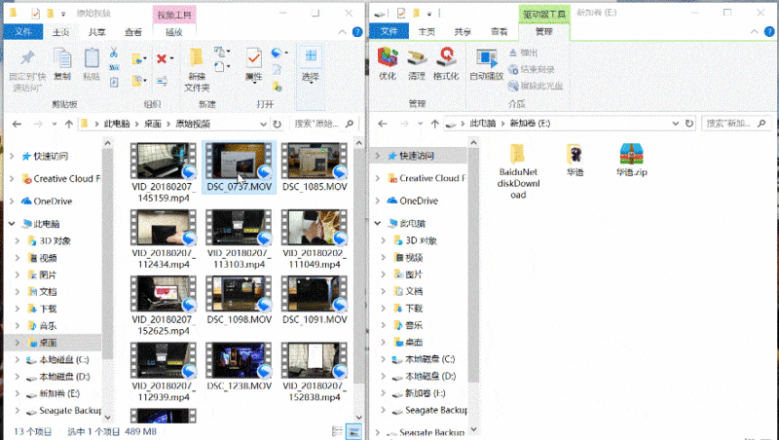Go back in left 原始视频 window
Image resolution: width=779 pixels, height=440 pixels.
[17, 125]
